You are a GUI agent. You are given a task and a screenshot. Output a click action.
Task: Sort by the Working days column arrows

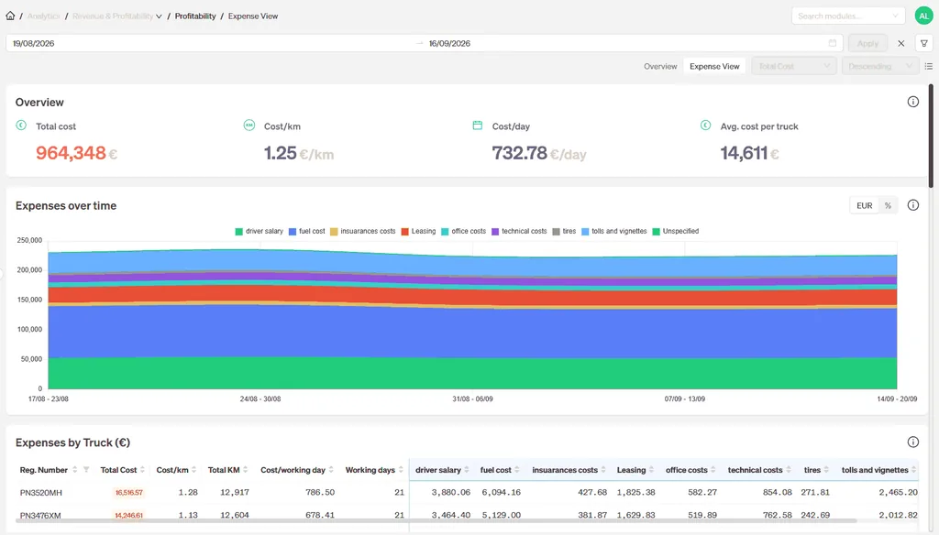click(401, 470)
